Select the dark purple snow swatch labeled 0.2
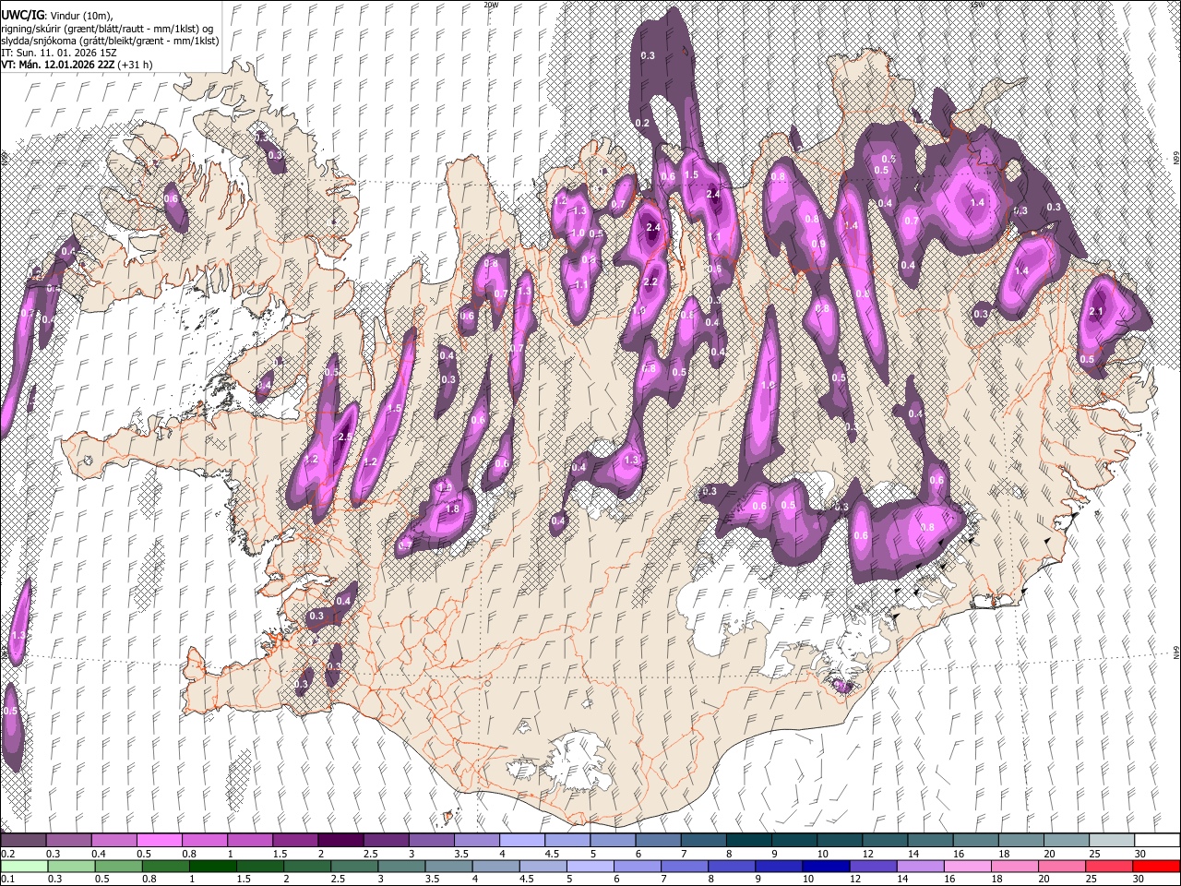Image resolution: width=1181 pixels, height=886 pixels. tap(23, 841)
